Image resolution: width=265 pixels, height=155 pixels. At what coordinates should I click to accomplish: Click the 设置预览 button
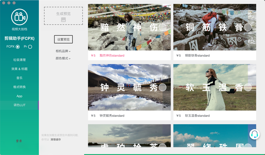(63, 39)
